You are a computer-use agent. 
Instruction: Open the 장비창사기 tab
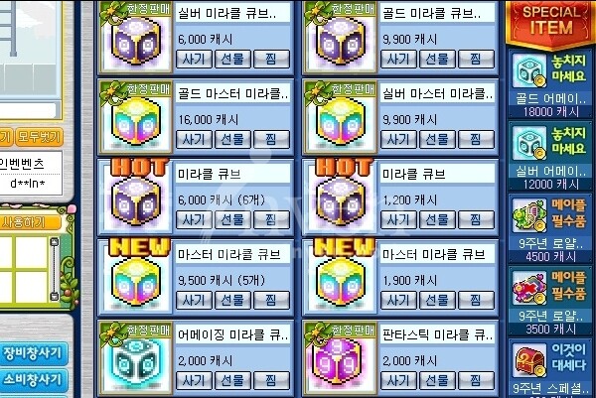point(33,353)
